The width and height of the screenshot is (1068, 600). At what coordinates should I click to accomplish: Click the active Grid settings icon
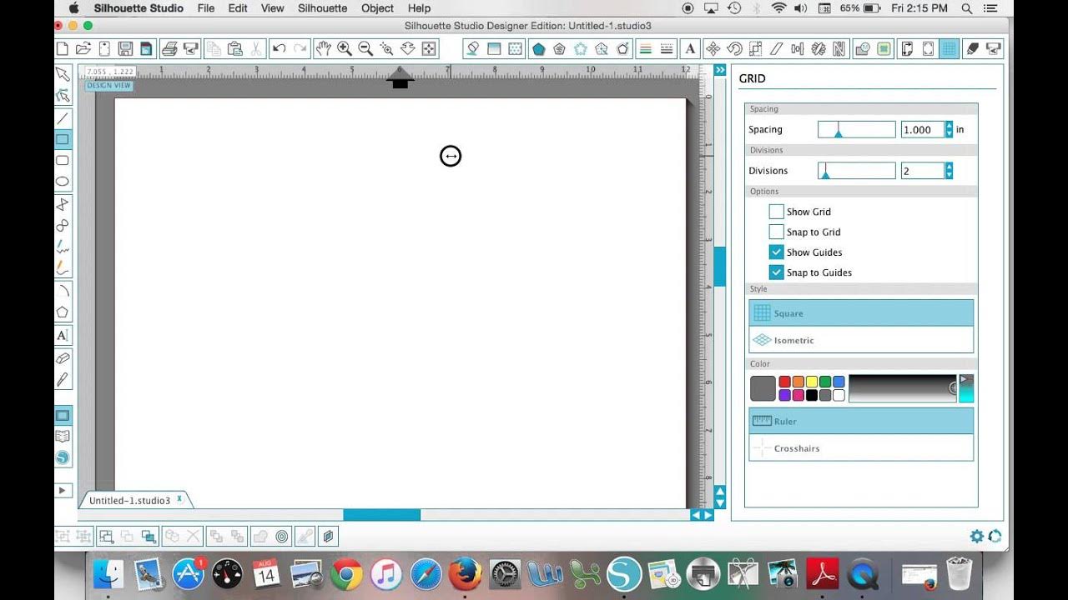pyautogui.click(x=950, y=49)
